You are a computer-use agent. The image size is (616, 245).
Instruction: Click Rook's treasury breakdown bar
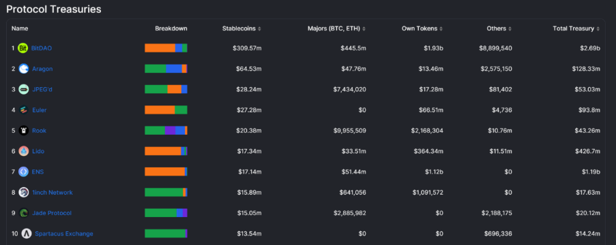(166, 131)
